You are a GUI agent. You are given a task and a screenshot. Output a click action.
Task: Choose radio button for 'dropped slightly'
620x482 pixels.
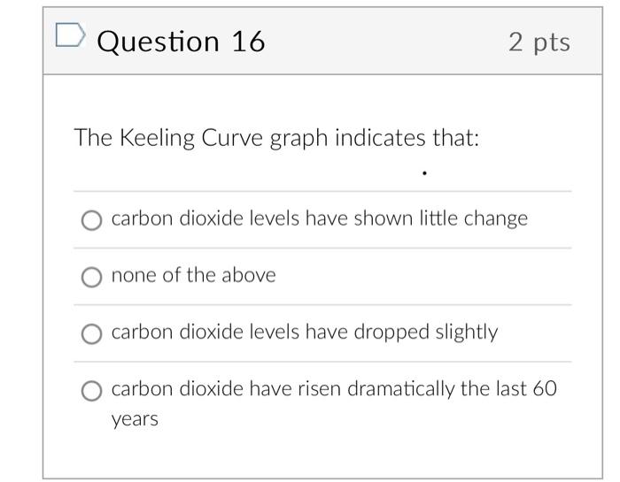pyautogui.click(x=91, y=333)
